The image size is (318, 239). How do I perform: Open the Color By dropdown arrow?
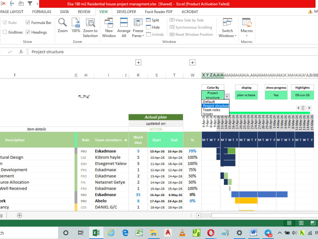tap(227, 96)
